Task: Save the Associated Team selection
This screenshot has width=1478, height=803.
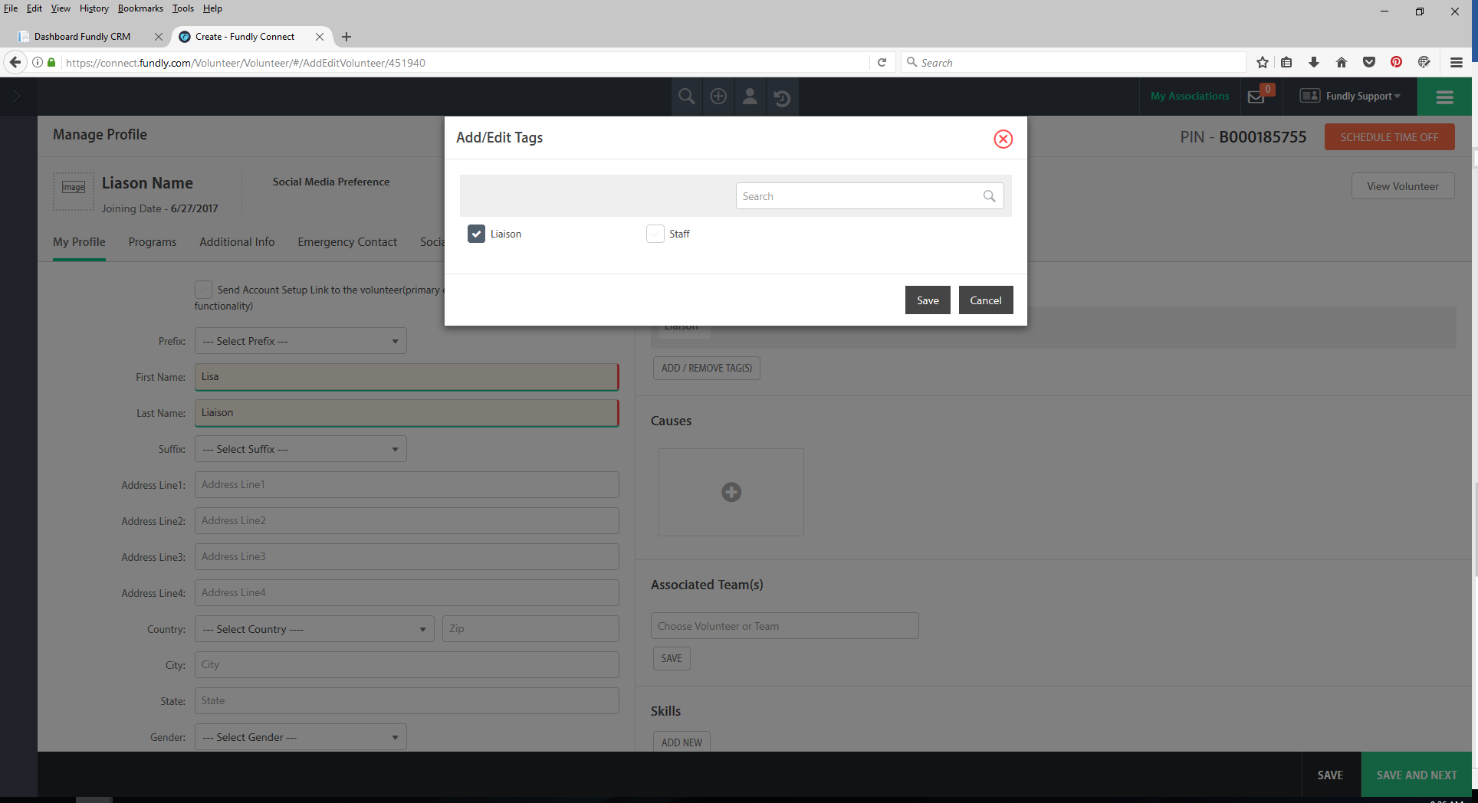Action: (672, 658)
